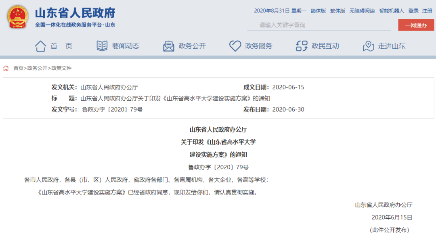Screen dimensions: 436x238
Task: Click the signature line 山东省人民政府办公厅
Action: 384,205
